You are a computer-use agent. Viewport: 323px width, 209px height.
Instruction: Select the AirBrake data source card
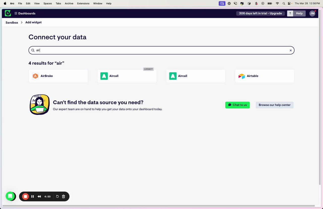coord(58,76)
